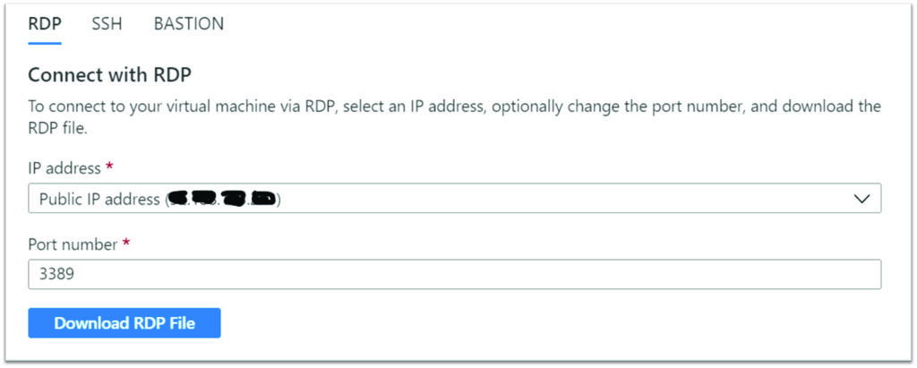Click the IP address field label
917x368 pixels.
64,168
